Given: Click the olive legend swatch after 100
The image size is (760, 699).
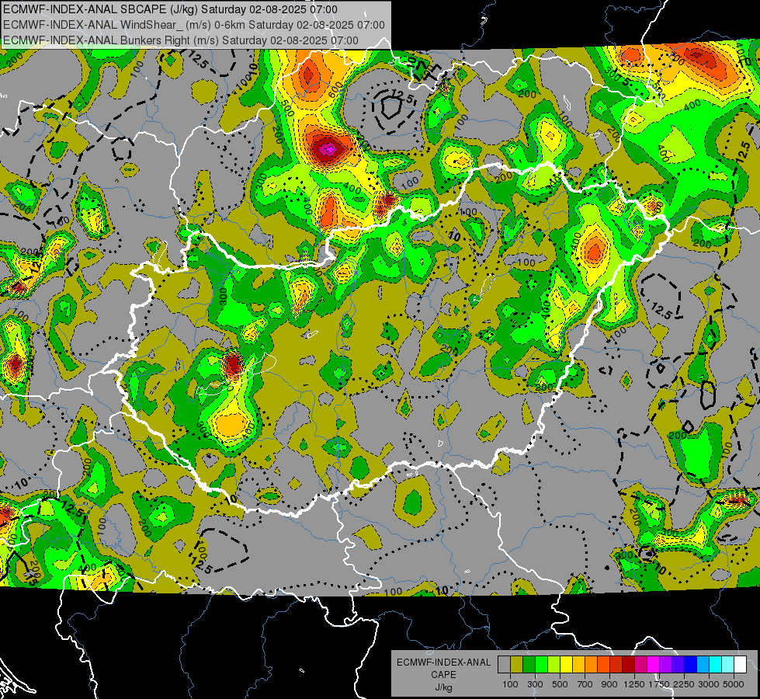Looking at the screenshot, I should point(517,664).
